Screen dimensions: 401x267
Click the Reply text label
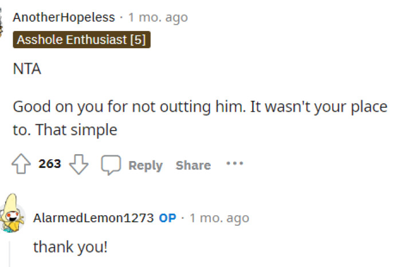click(146, 166)
